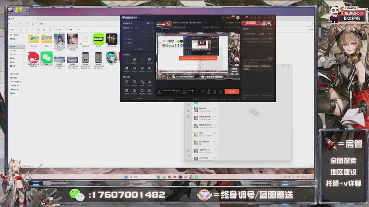Show hidden icons via taskbar tray chevron
The width and height of the screenshot is (369, 207).
[x=281, y=177]
